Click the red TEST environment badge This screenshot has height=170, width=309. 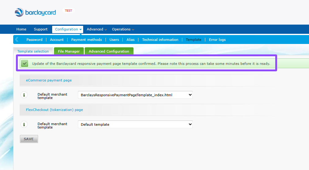click(68, 11)
